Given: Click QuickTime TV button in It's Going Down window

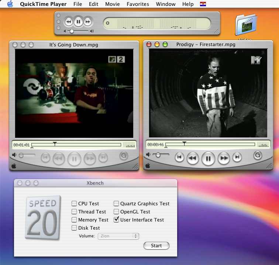Looking at the screenshot, I should 124,156.
